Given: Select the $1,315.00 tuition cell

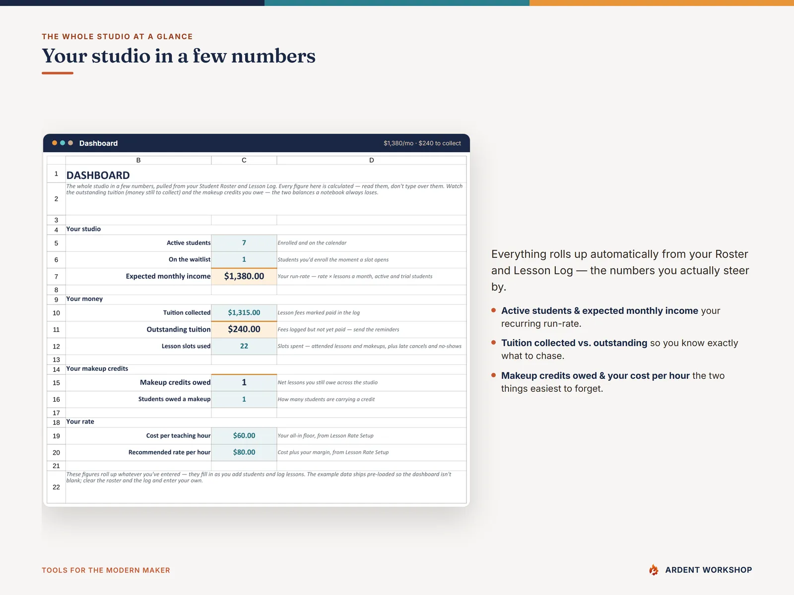Looking at the screenshot, I should click(x=244, y=313).
